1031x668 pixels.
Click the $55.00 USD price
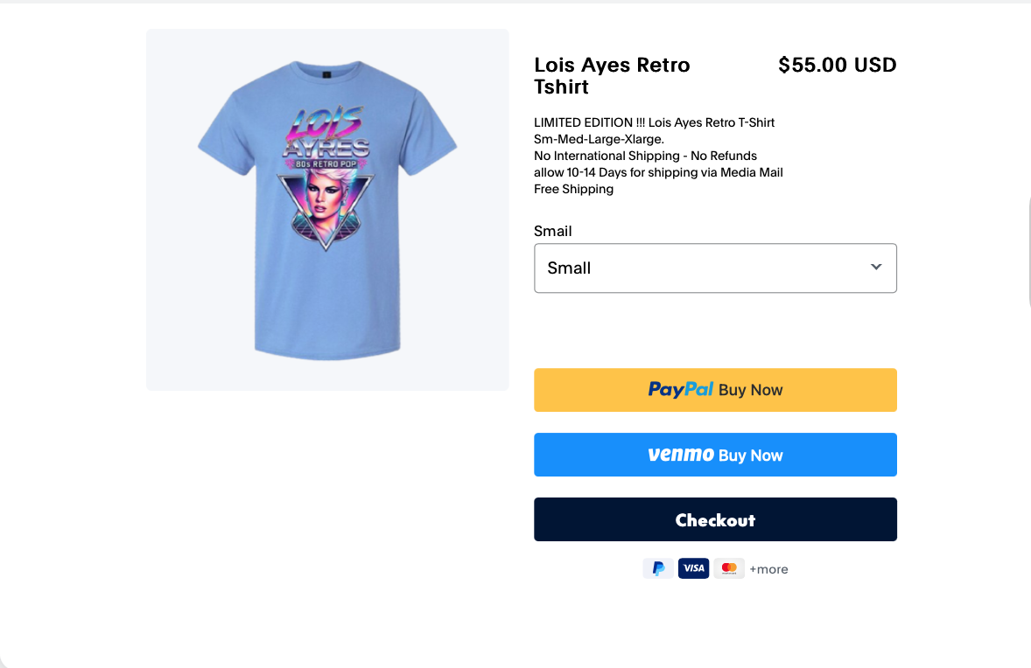(837, 65)
